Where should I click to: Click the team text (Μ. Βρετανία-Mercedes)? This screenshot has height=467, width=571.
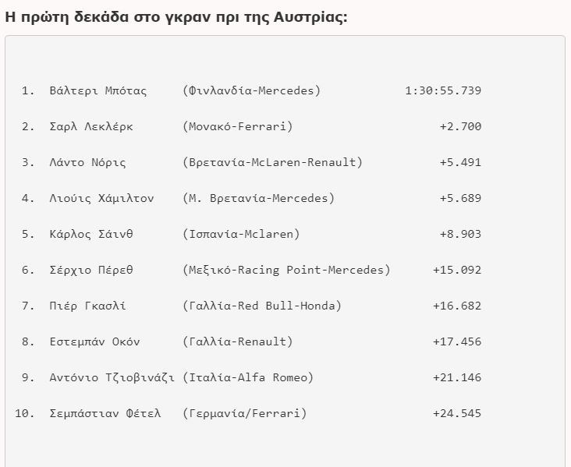258,198
